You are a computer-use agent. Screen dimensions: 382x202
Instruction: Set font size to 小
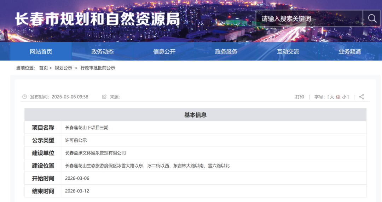click(344, 97)
